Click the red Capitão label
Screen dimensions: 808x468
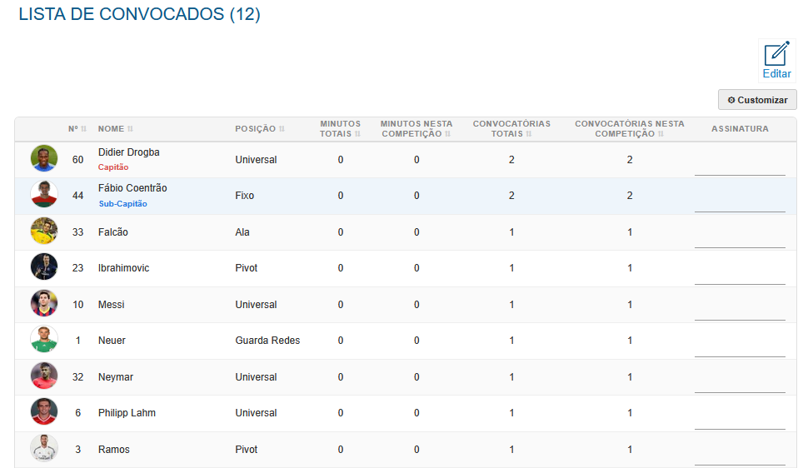click(x=113, y=167)
